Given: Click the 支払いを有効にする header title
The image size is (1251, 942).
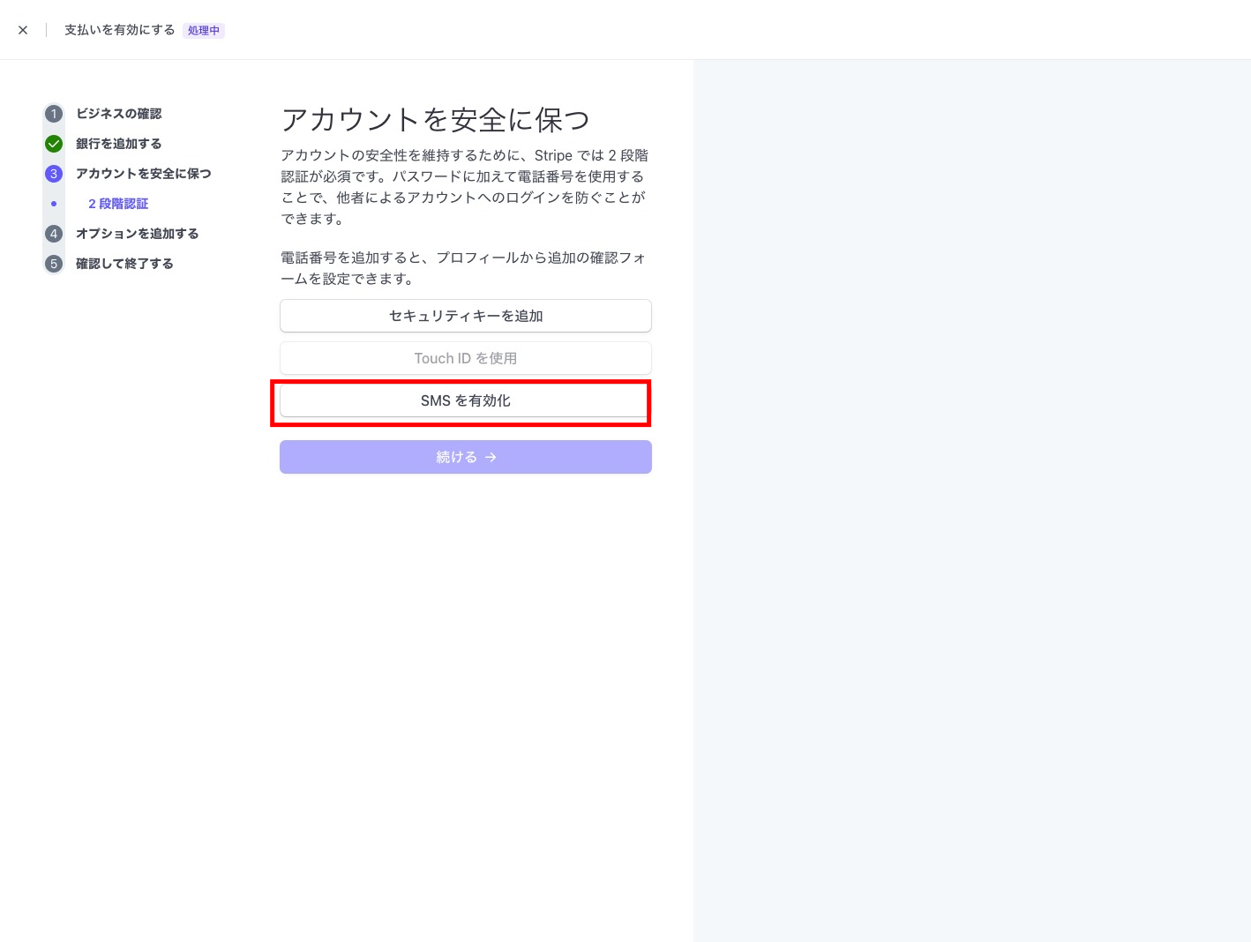Looking at the screenshot, I should [119, 30].
